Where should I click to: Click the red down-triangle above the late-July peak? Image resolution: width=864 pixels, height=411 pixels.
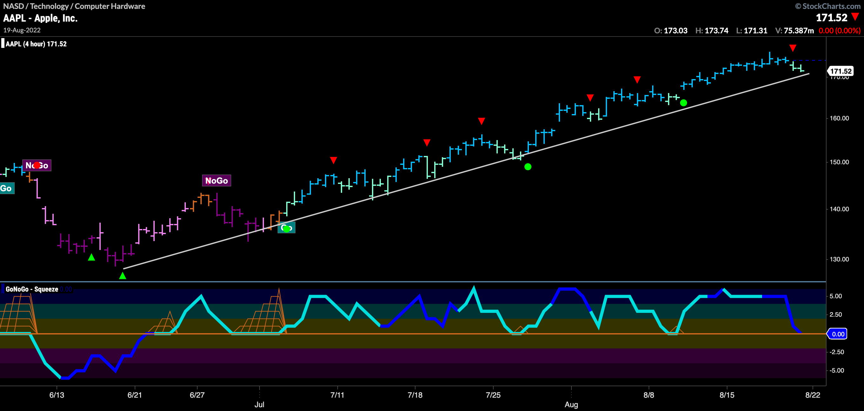tap(481, 121)
